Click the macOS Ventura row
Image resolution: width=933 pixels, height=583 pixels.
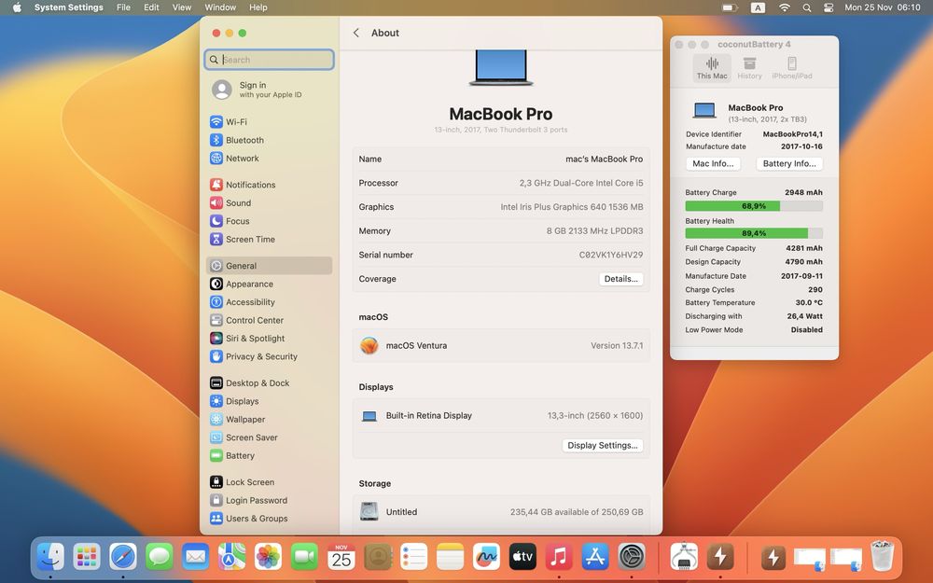click(501, 346)
